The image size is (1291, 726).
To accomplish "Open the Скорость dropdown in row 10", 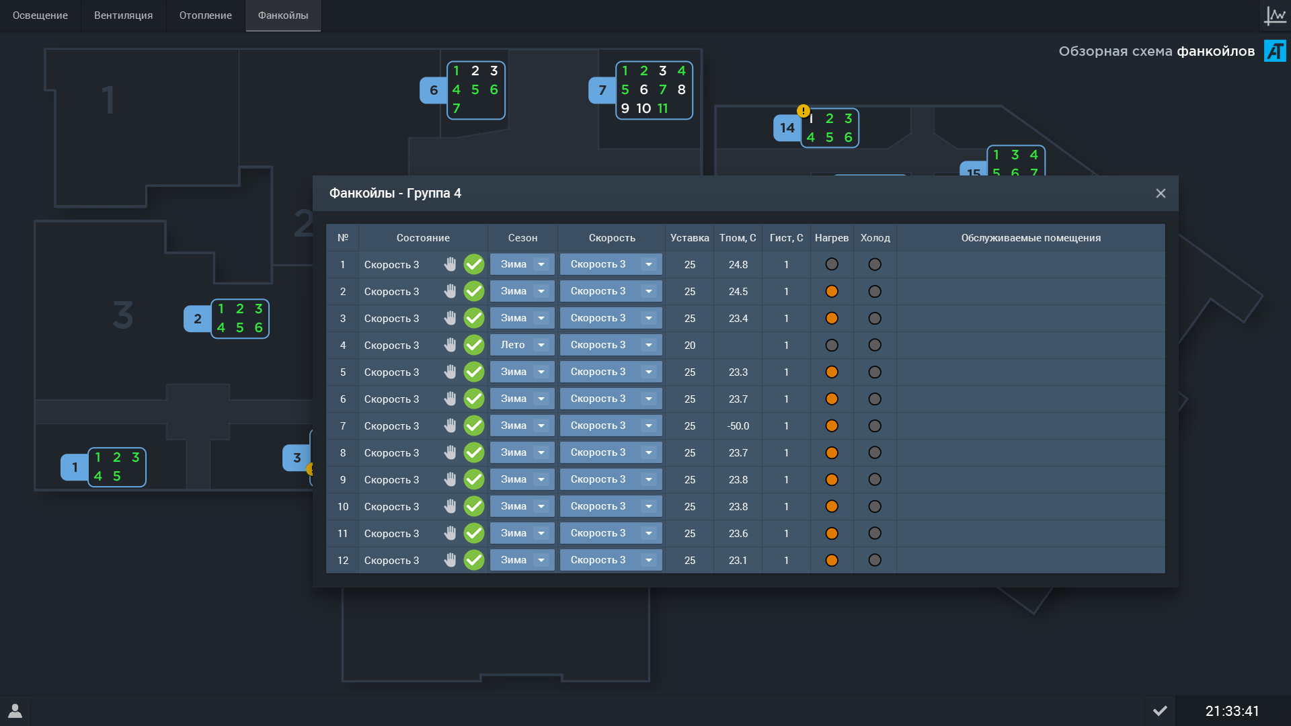I will tap(611, 506).
